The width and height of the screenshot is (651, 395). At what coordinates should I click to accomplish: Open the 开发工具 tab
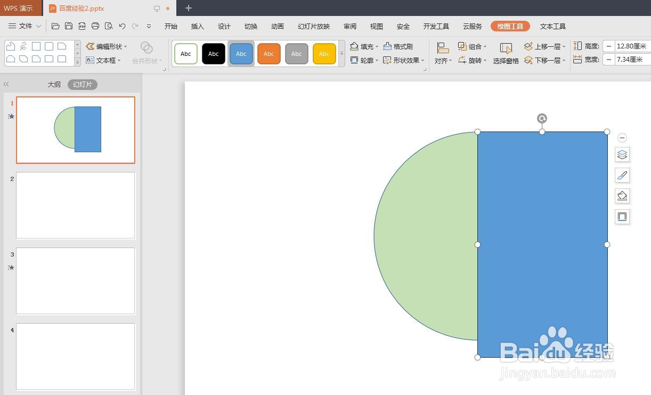(436, 26)
